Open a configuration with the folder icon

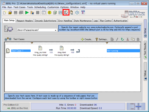click(10, 13)
